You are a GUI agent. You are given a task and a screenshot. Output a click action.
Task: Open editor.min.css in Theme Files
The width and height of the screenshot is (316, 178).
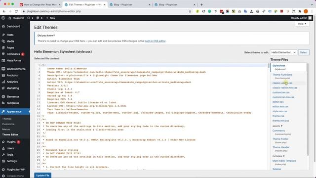click(x=280, y=107)
